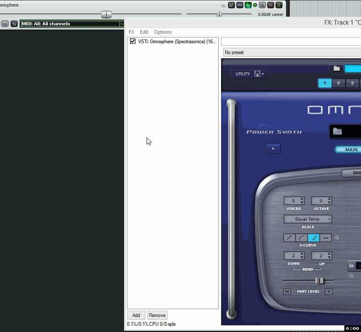Screen dimensions: 361x332
Task: Click the vertical metallic scrollbar handle
Action: tap(232, 209)
